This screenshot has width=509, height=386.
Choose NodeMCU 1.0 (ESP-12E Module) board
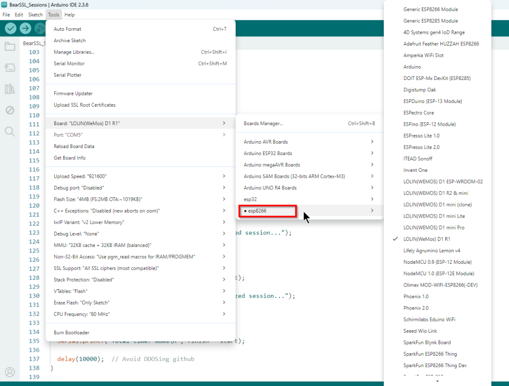pos(438,273)
